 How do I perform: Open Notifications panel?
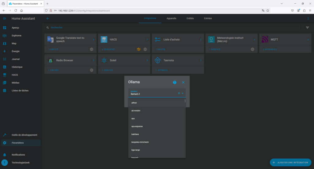tap(21, 155)
